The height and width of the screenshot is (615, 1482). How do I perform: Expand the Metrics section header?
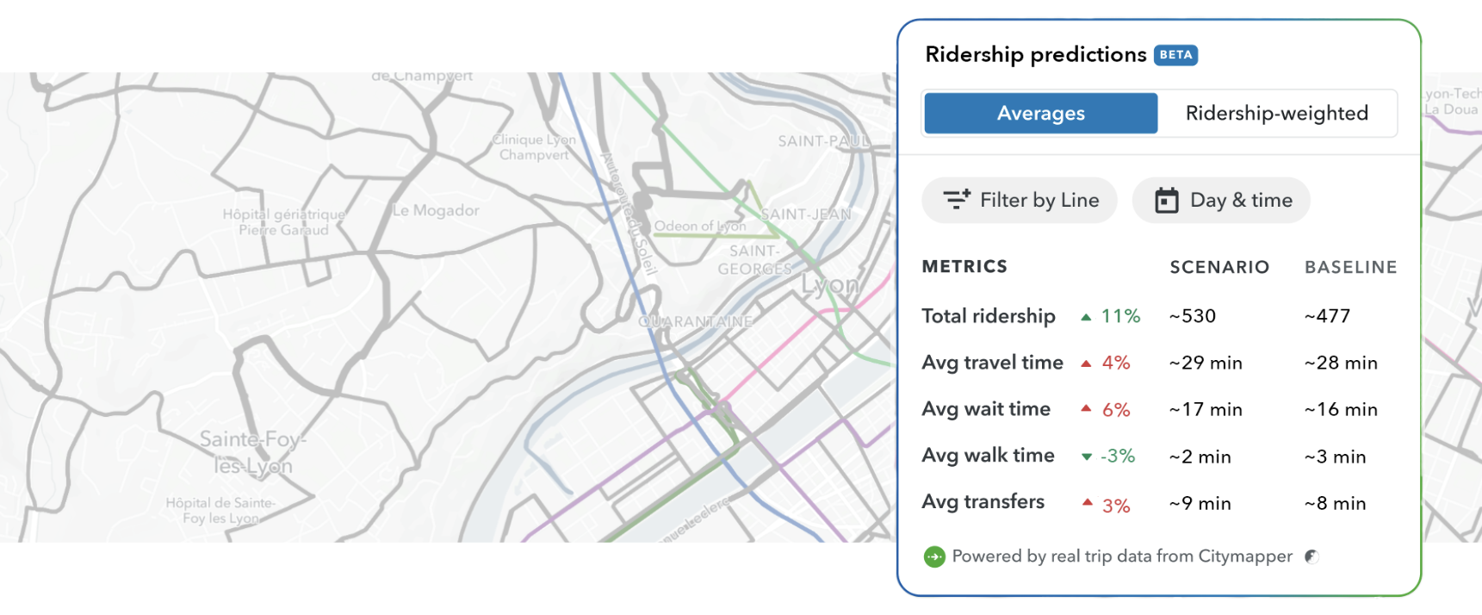[x=964, y=267]
